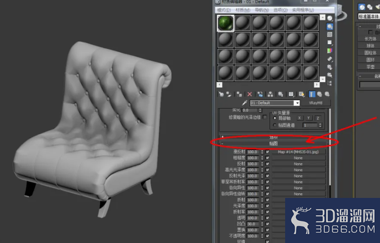
Task: Click Go to Parent icon
Action: click(x=319, y=94)
